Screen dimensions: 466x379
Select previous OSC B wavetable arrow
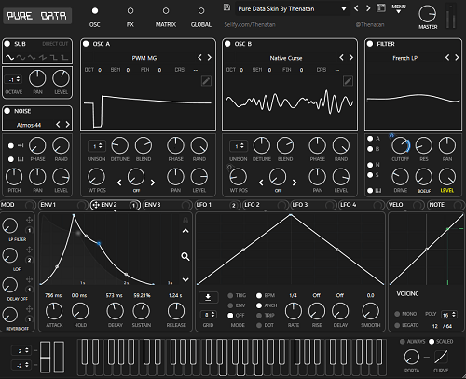tap(341, 58)
